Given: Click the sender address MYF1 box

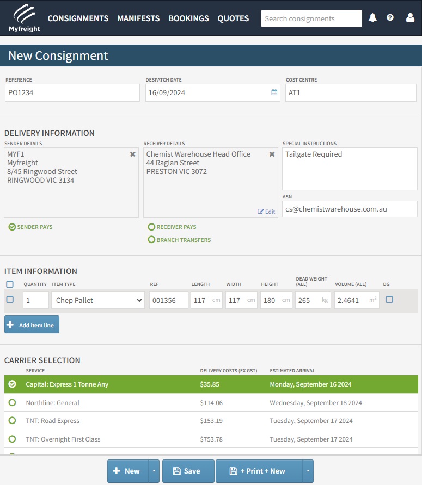Looking at the screenshot, I should click(x=71, y=183).
